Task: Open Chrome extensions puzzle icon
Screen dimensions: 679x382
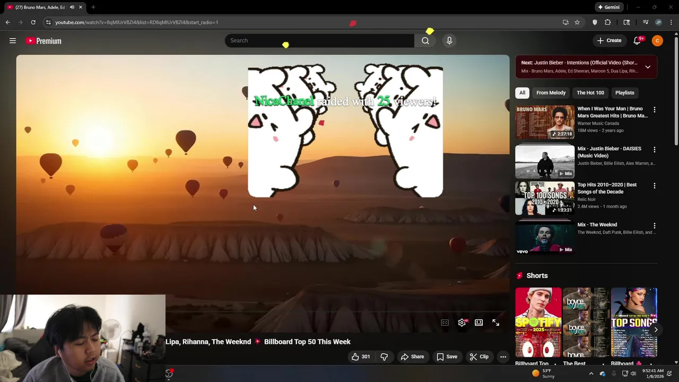Action: coord(608,22)
